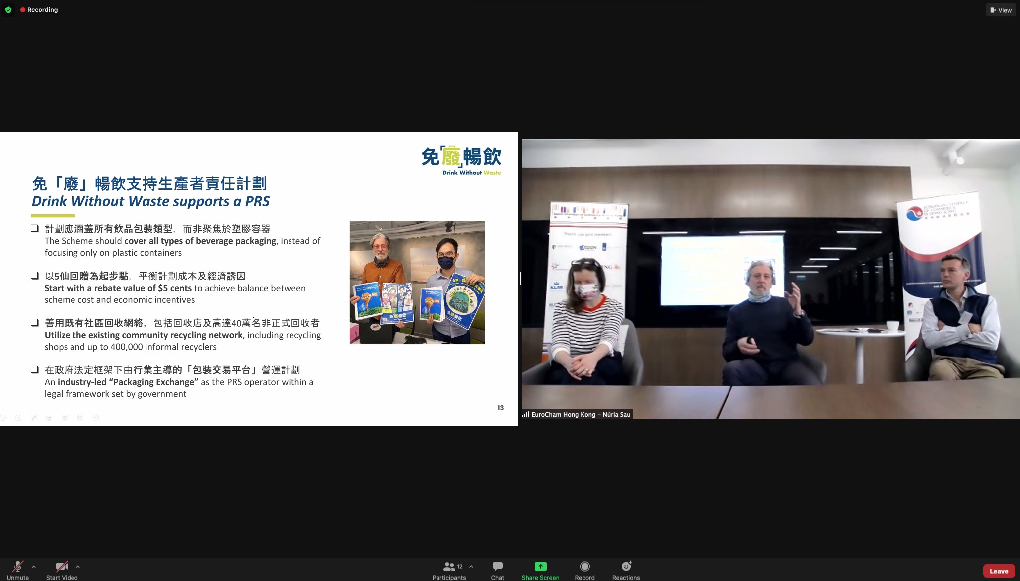This screenshot has width=1020, height=581.
Task: Expand video options arrow beside Start Video
Action: (x=78, y=566)
